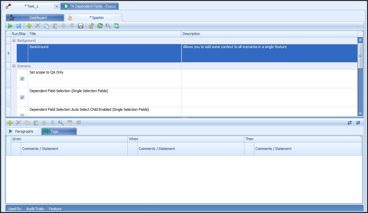Sort by the Title column header
Screen dimensions: 368x213
coord(105,34)
